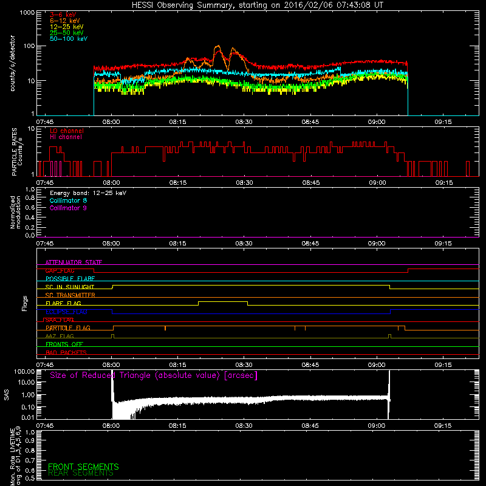Click the SAS axis label
486x486 pixels.
[x=7, y=395]
